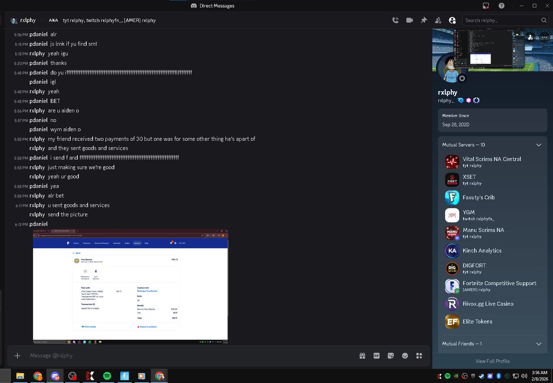Click 'u sent goods and services' message
Image resolution: width=553 pixels, height=383 pixels.
(79, 205)
